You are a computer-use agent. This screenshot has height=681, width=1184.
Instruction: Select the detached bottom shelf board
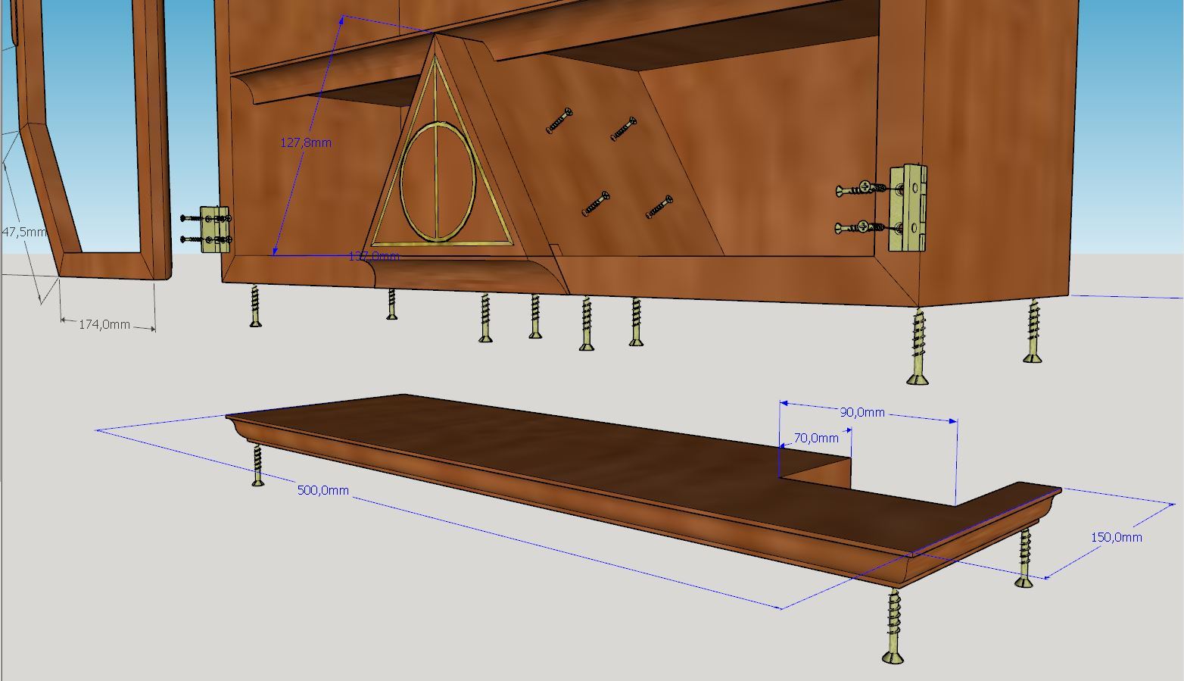[x=643, y=492]
